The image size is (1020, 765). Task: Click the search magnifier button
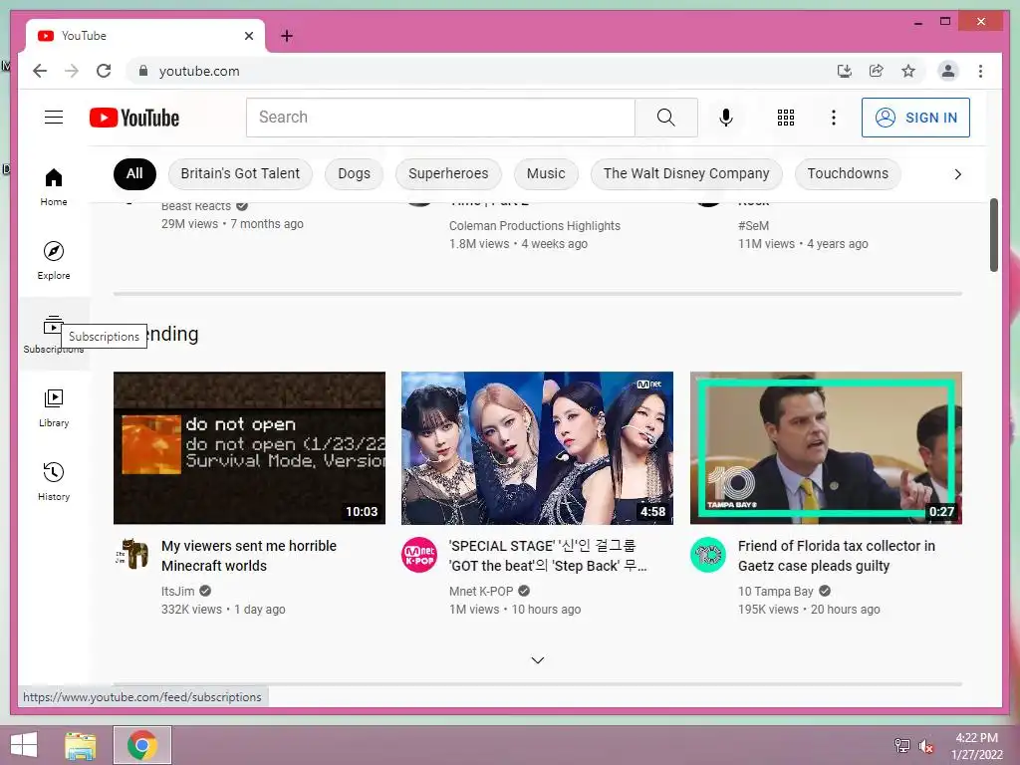666,118
